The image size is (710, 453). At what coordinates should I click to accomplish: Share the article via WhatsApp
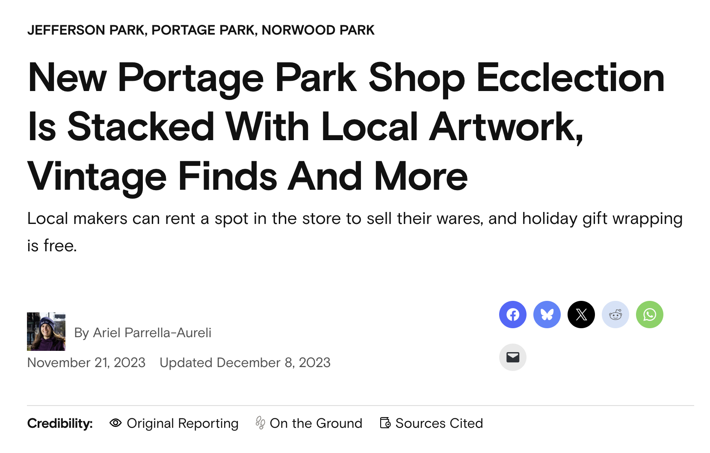pyautogui.click(x=649, y=315)
